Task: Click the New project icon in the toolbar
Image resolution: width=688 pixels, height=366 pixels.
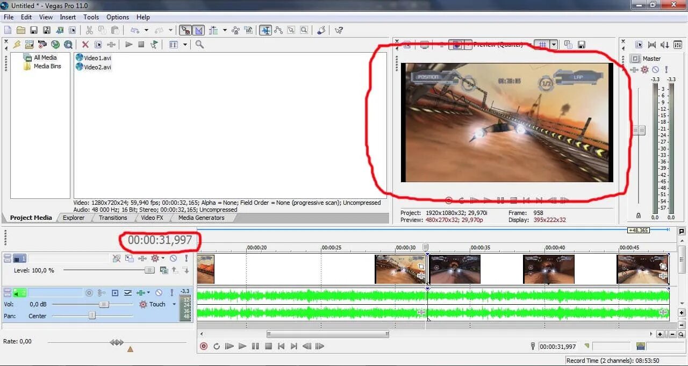Action: pyautogui.click(x=8, y=30)
